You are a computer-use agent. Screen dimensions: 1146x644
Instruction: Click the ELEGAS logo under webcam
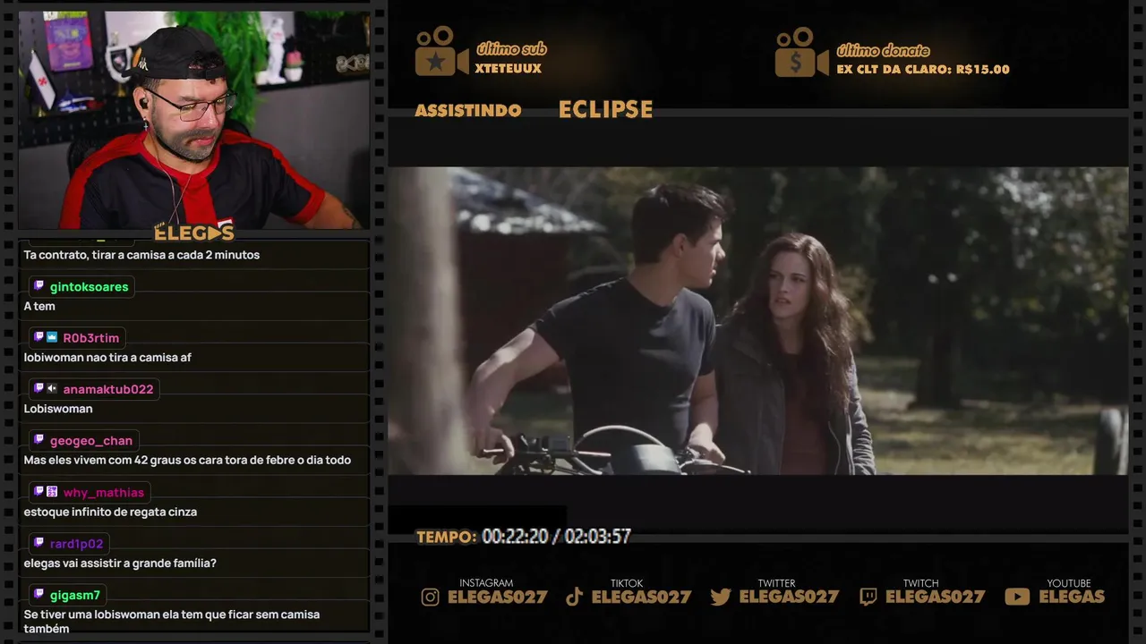[x=194, y=233]
